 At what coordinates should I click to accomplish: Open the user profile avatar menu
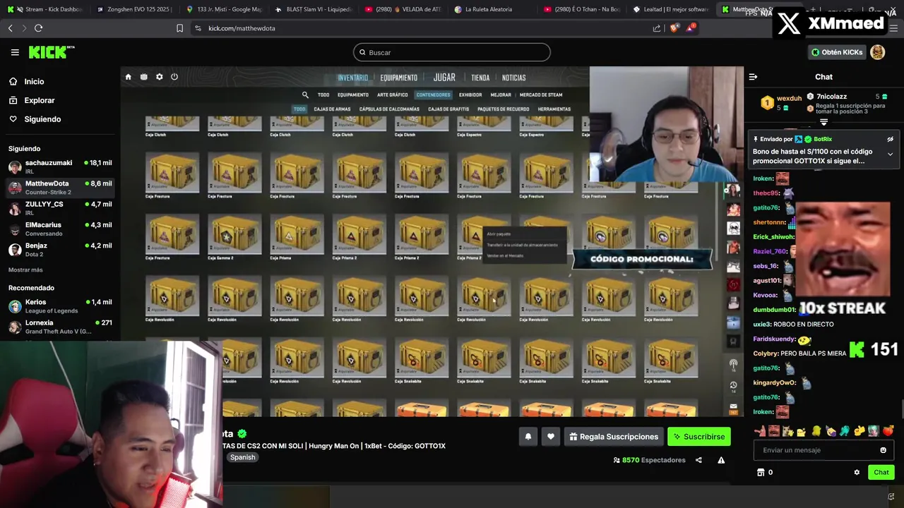click(877, 52)
